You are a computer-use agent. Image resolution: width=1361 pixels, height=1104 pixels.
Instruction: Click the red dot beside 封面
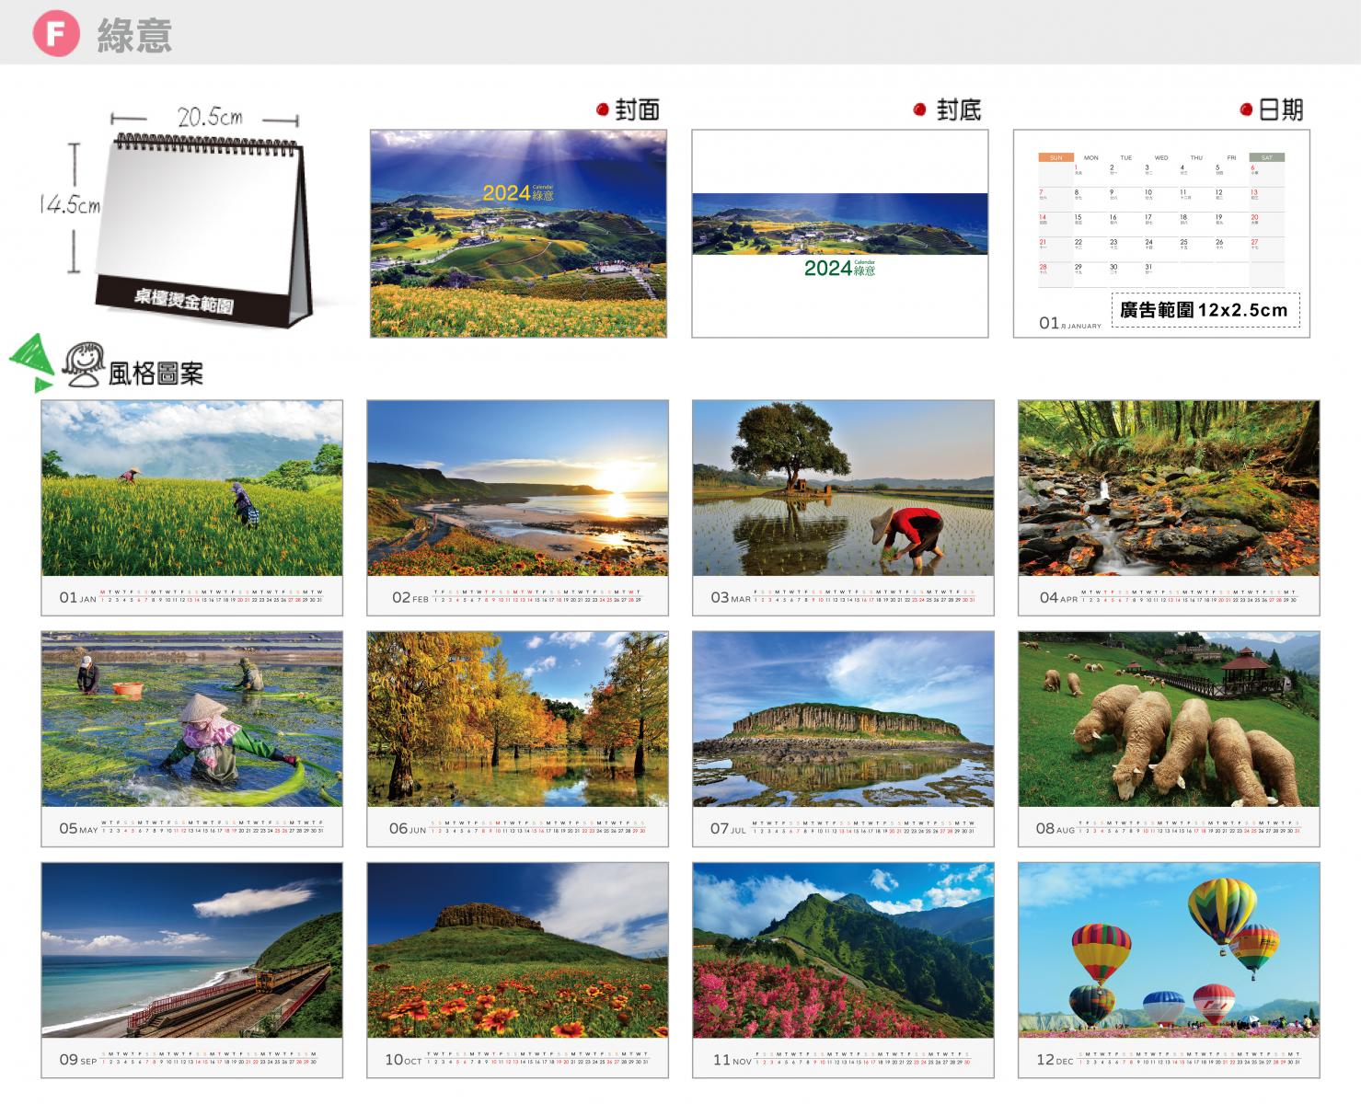point(603,110)
